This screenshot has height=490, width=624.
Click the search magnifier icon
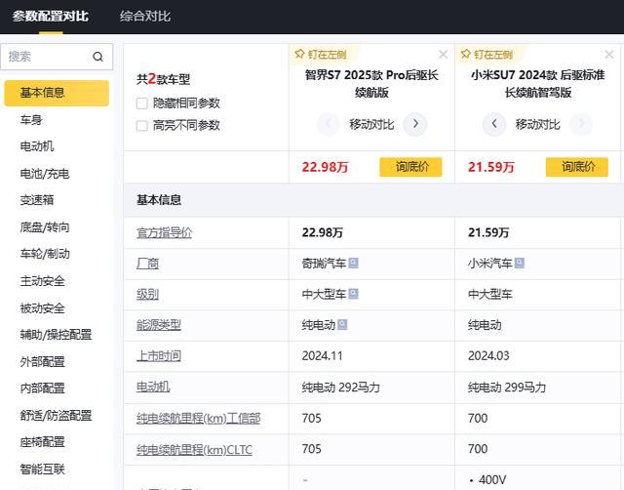click(x=97, y=57)
